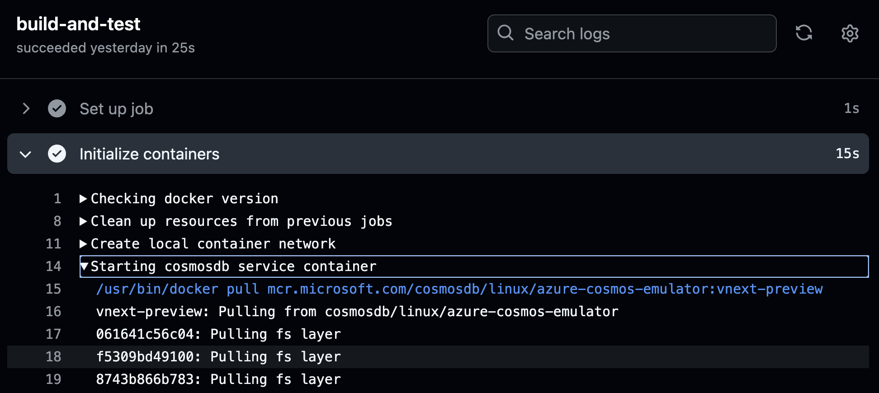Expand the Set up job step
Screen dimensions: 879x393
(26, 108)
